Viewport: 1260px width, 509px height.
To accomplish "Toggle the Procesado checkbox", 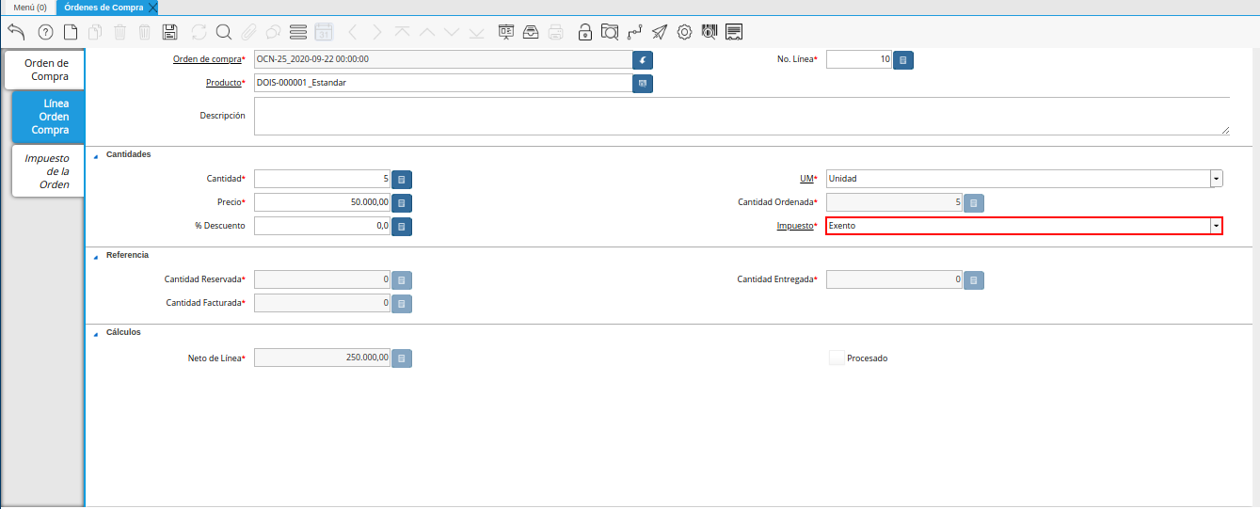I will (837, 358).
